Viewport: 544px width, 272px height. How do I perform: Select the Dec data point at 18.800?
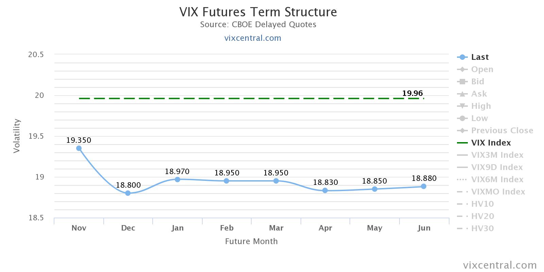[x=128, y=193]
